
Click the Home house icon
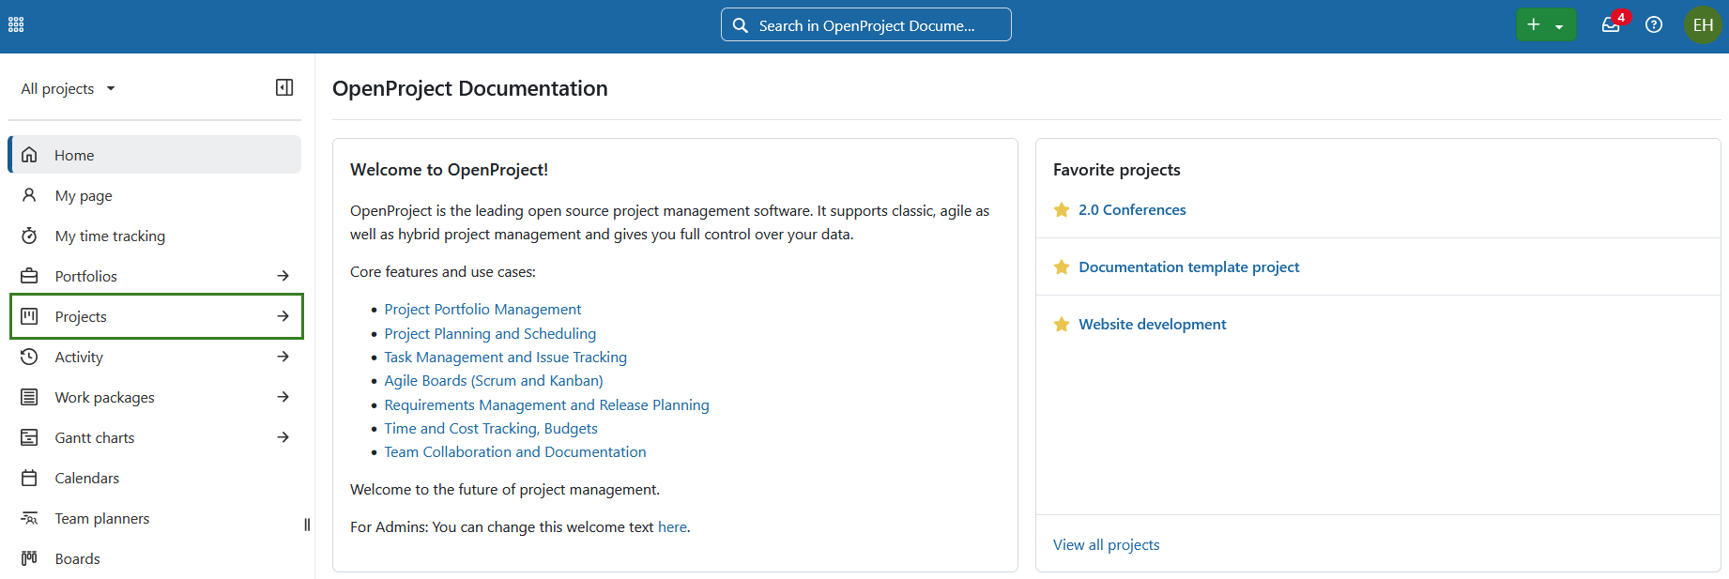pyautogui.click(x=29, y=155)
